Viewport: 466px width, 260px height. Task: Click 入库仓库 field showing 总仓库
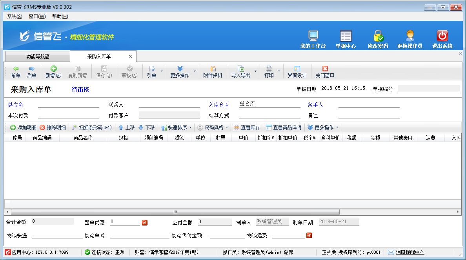(x=270, y=104)
